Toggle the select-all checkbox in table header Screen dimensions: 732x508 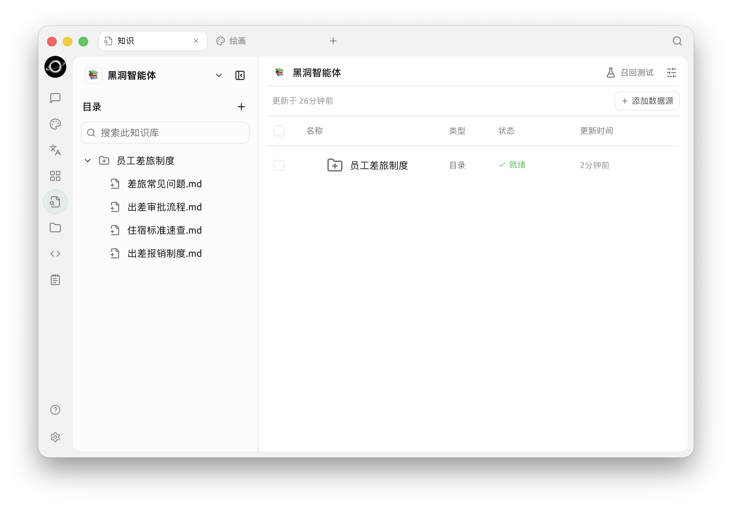(279, 131)
